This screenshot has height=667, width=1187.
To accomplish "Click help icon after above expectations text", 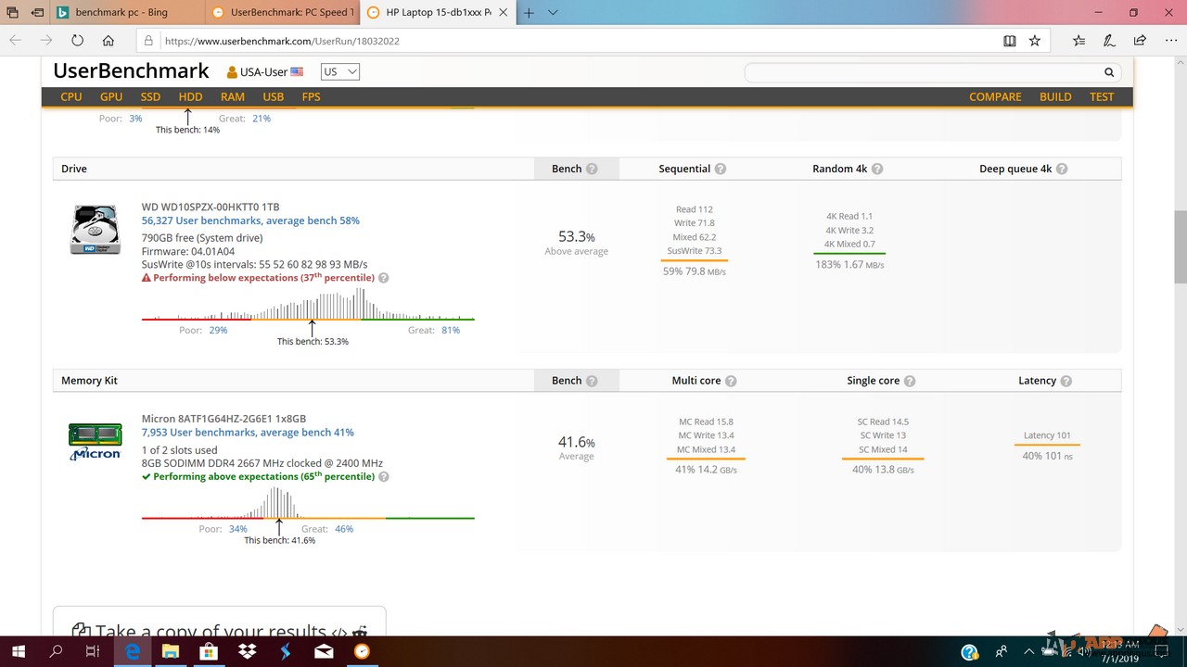I will (x=384, y=477).
